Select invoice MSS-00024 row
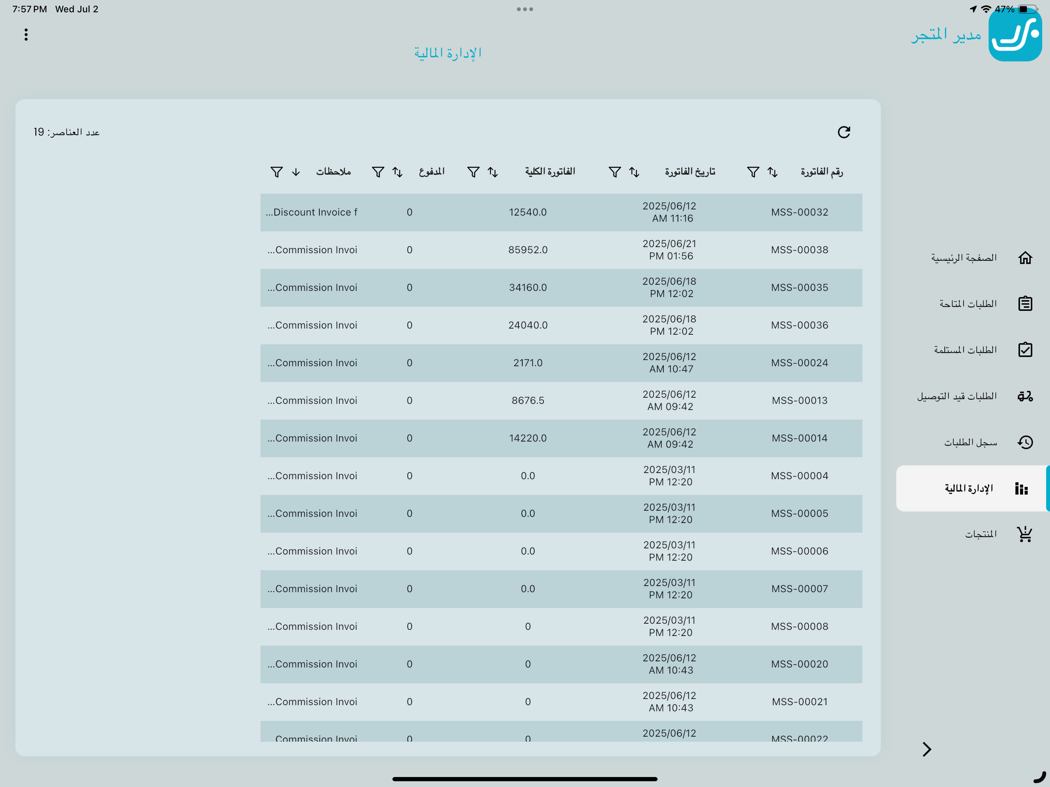 pos(561,363)
